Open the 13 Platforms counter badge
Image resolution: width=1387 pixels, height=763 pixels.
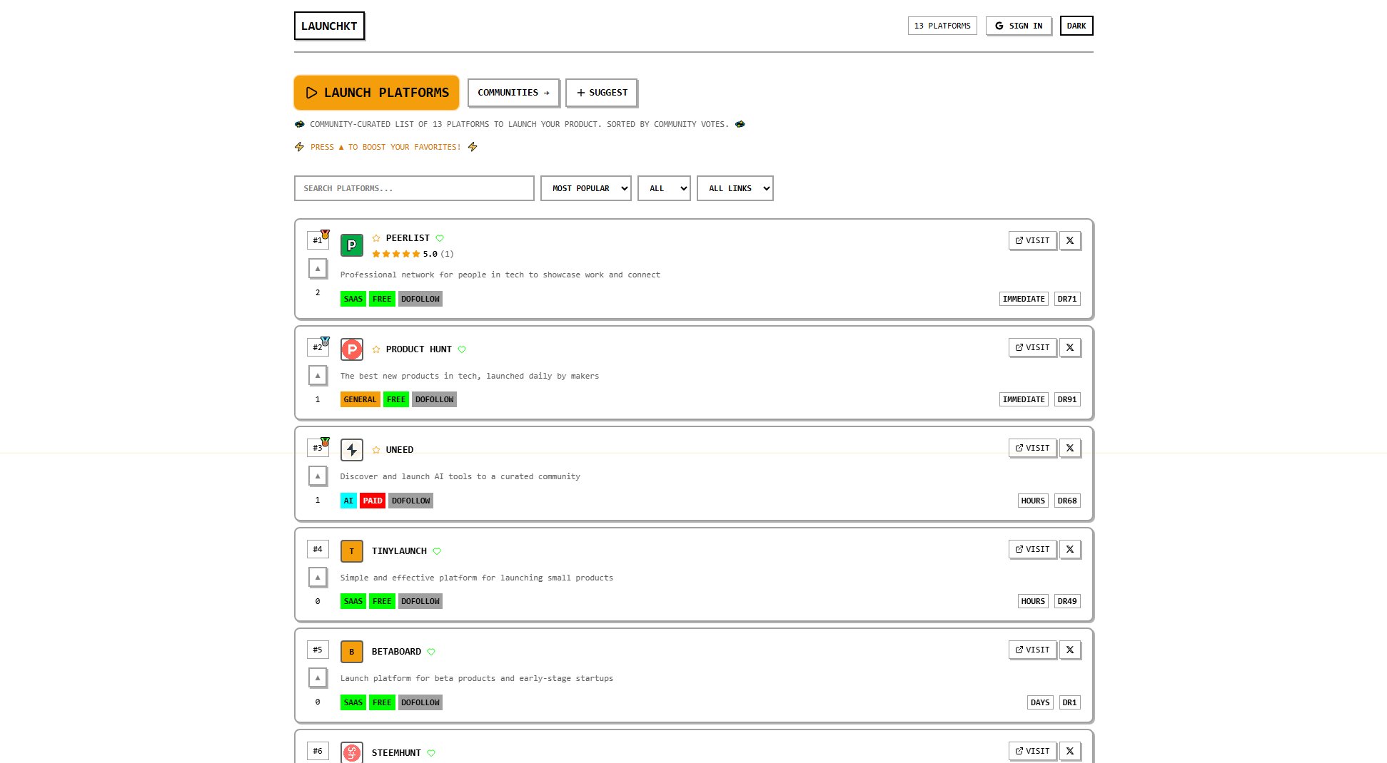click(x=942, y=26)
